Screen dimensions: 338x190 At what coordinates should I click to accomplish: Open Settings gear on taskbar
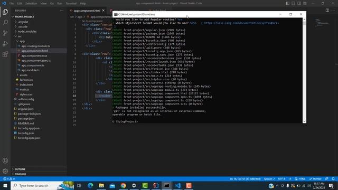[134, 185]
